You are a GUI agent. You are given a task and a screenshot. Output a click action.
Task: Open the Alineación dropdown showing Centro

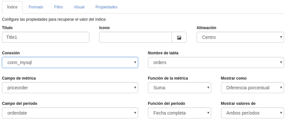(240, 37)
